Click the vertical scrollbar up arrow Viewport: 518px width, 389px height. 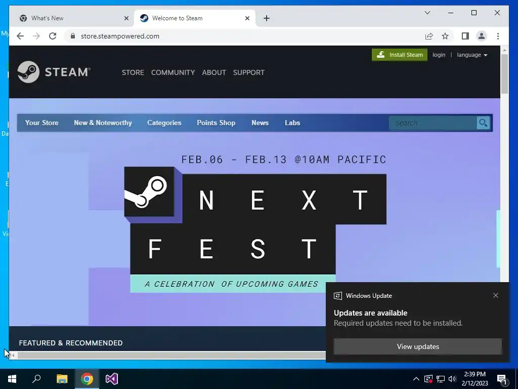504,50
